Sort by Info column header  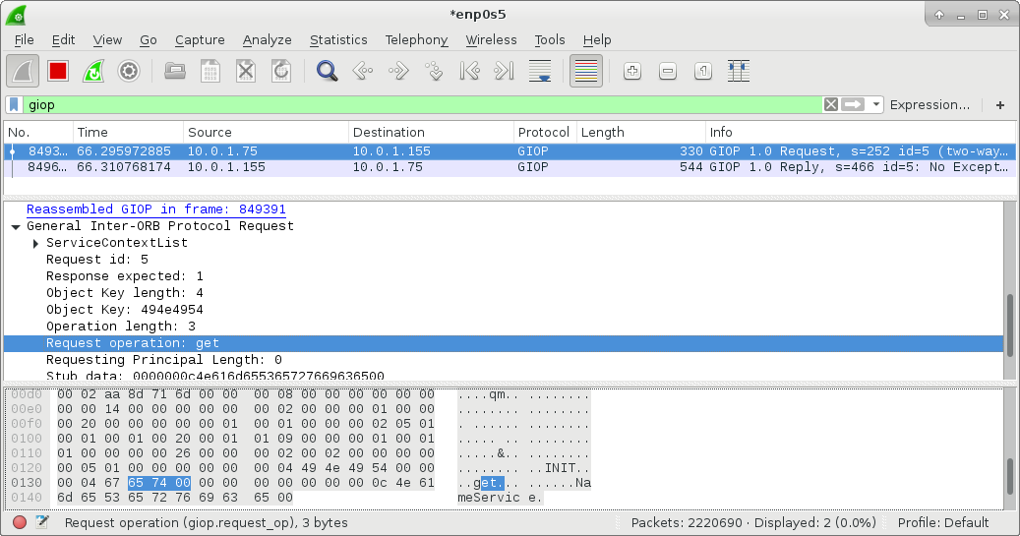click(861, 132)
